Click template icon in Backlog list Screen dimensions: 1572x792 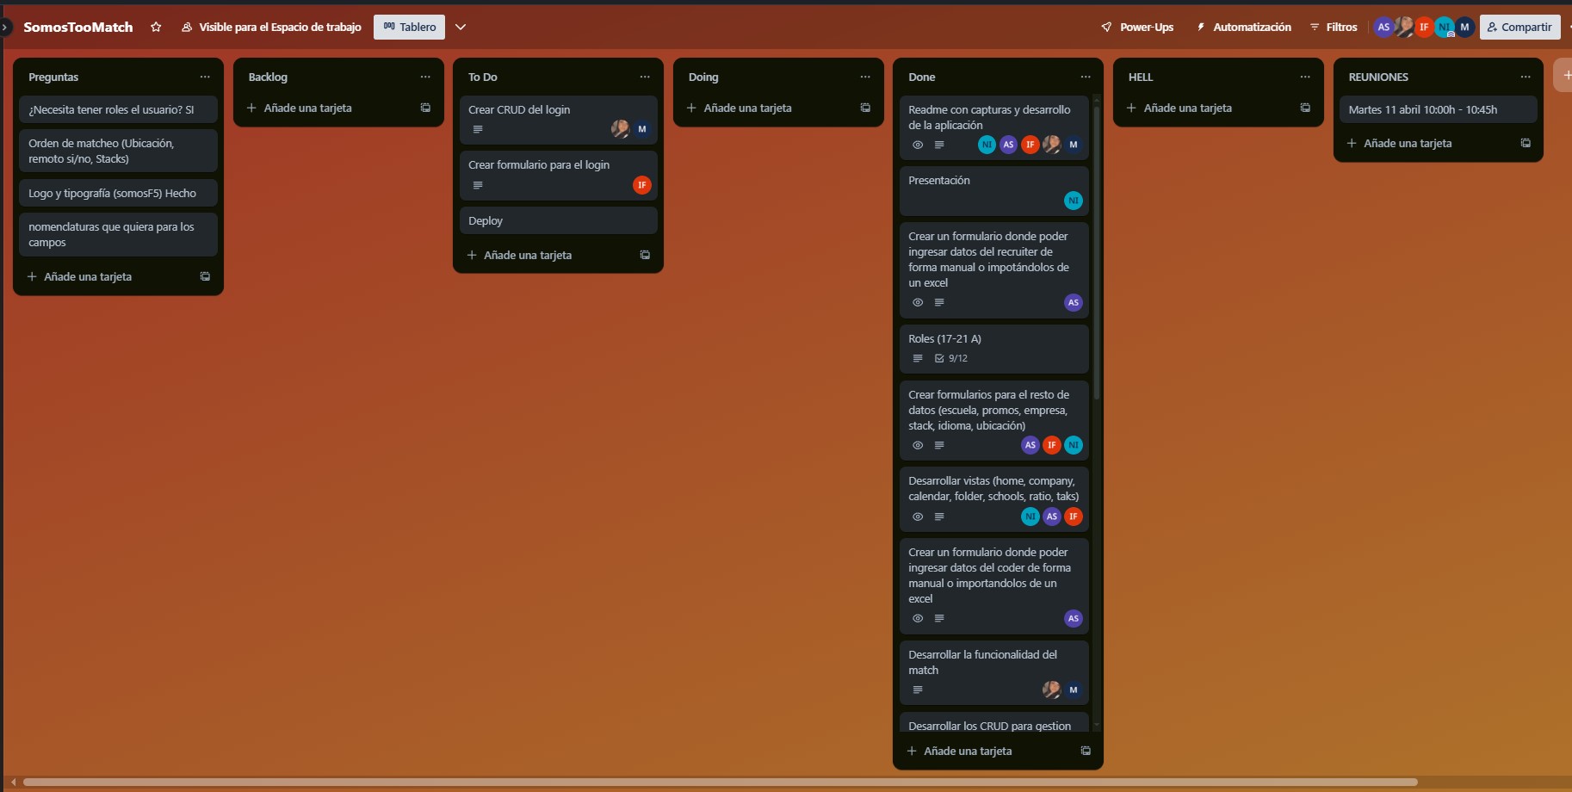[x=425, y=108]
